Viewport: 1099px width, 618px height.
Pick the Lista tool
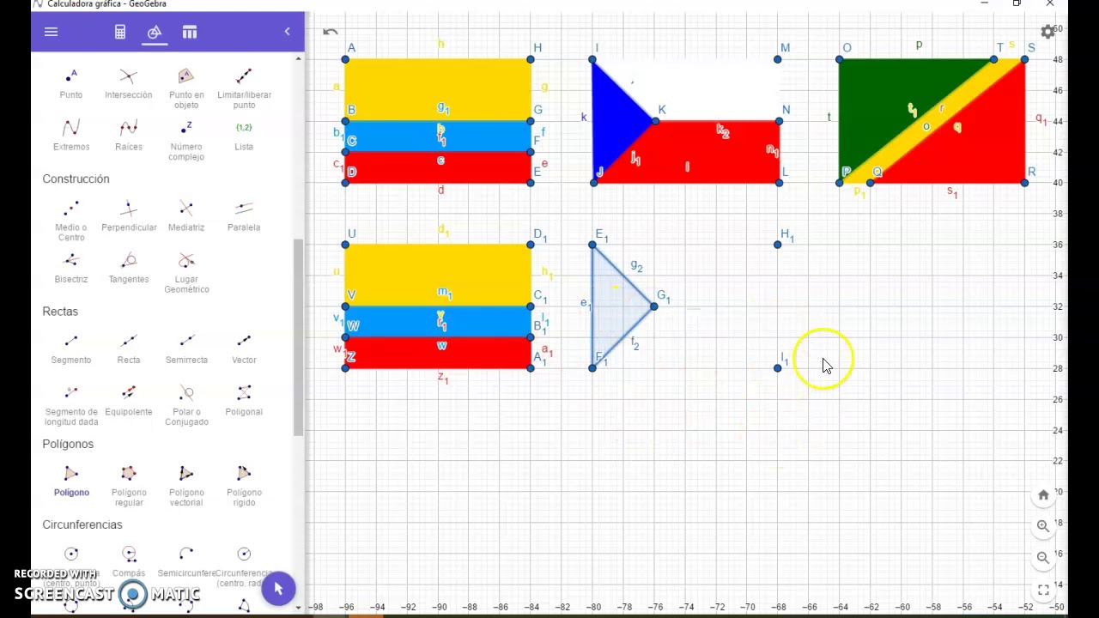click(244, 136)
